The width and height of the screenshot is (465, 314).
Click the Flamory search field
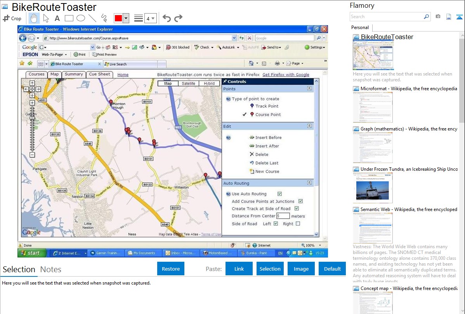tap(386, 17)
